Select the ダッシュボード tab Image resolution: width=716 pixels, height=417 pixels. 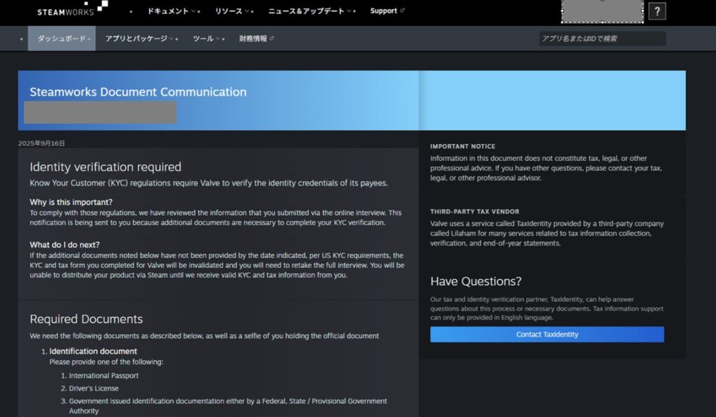pos(62,38)
